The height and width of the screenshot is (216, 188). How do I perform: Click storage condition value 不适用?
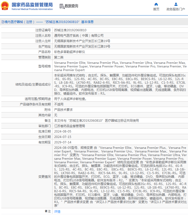59,104
